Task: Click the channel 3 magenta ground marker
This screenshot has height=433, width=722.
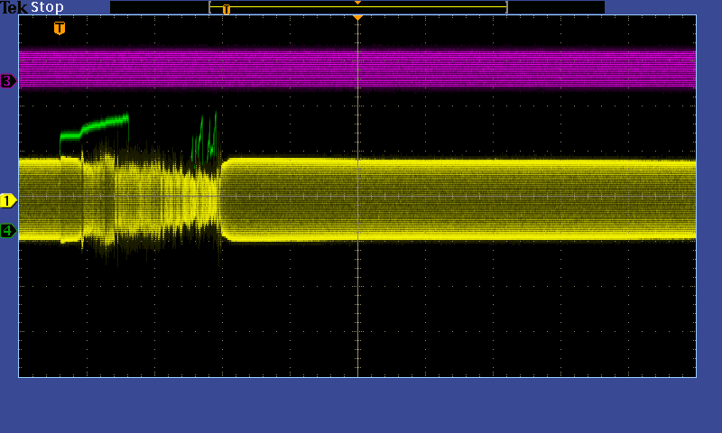Action: click(8, 81)
